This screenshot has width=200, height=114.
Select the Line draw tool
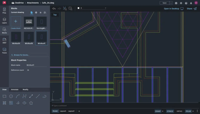click(x=38, y=96)
